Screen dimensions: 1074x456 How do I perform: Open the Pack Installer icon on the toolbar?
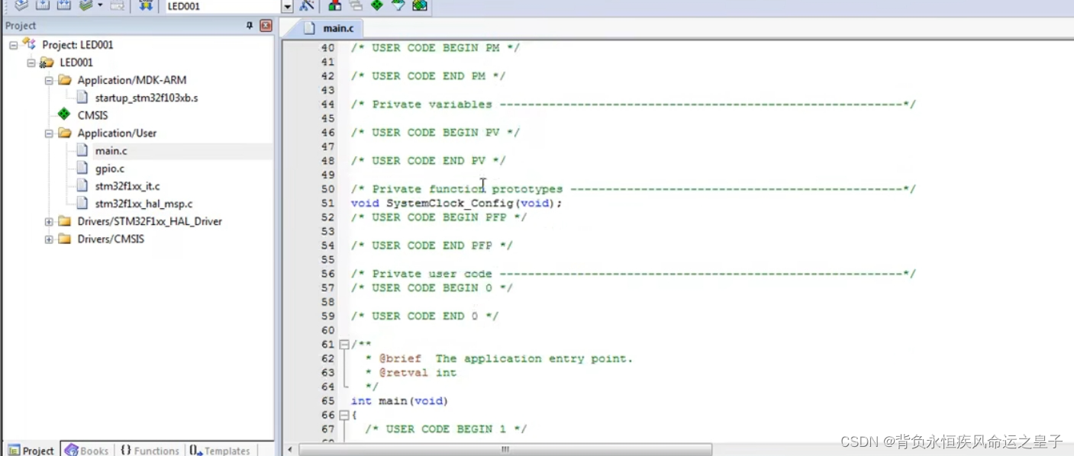[x=418, y=6]
